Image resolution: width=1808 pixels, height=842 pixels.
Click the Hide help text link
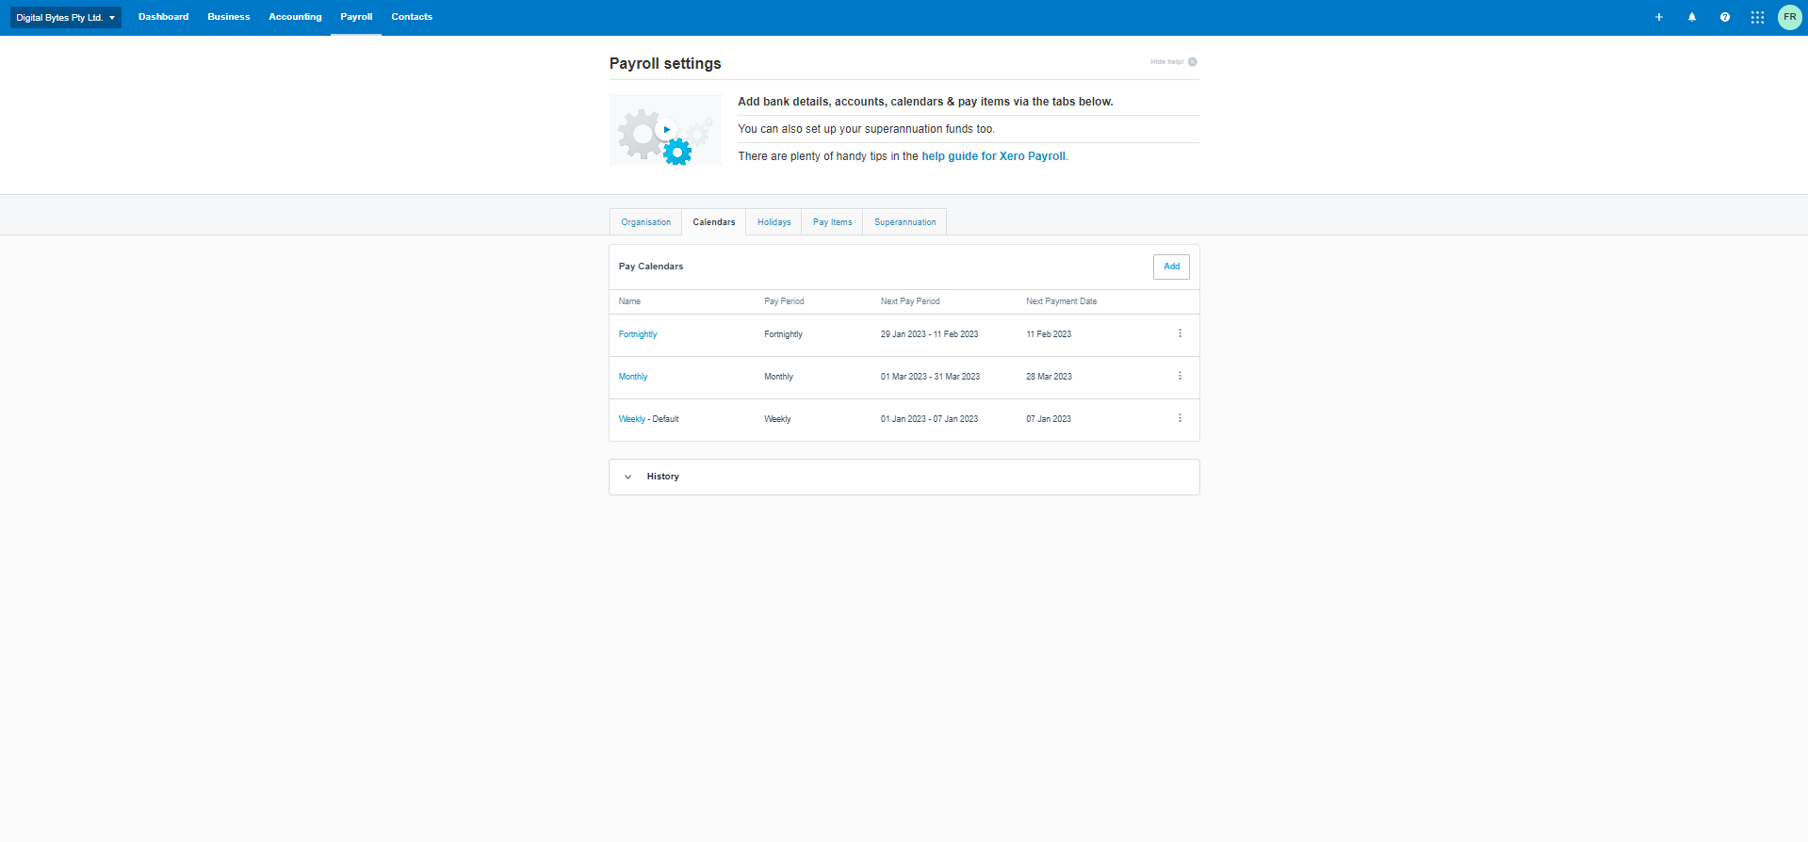[x=1166, y=62]
